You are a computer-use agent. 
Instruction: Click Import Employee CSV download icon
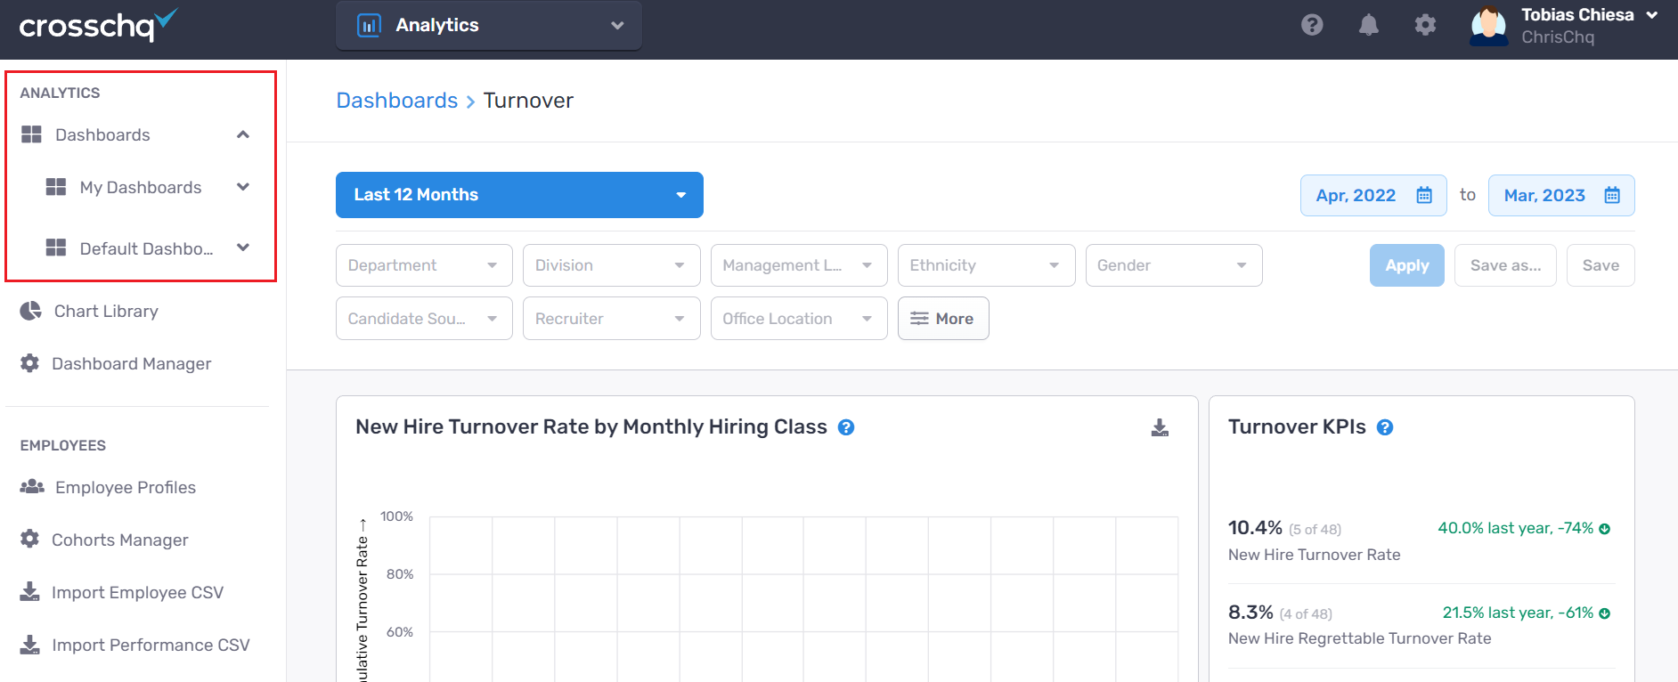pos(30,592)
